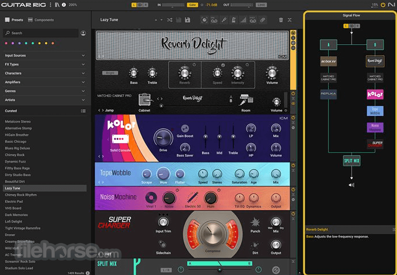Click the info icon in header
Screen dimensions: 397x275
point(64,5)
